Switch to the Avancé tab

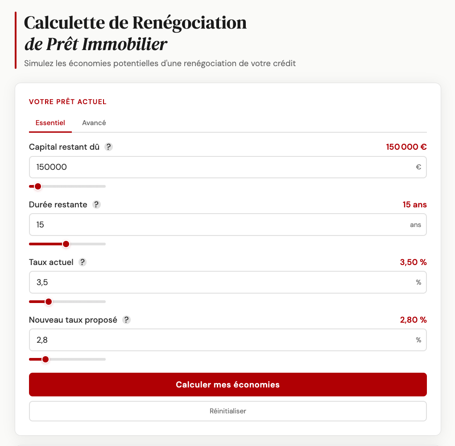pyautogui.click(x=94, y=122)
